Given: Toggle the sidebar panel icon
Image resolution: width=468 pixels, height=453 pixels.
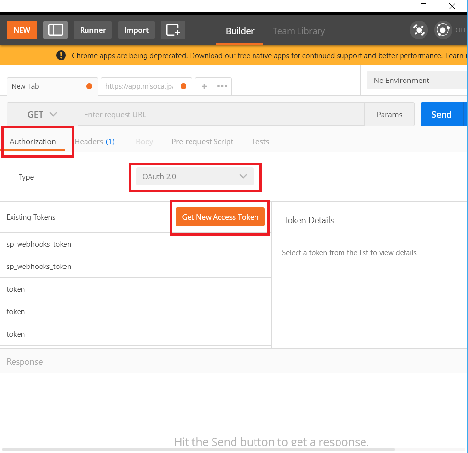Looking at the screenshot, I should click(x=56, y=30).
